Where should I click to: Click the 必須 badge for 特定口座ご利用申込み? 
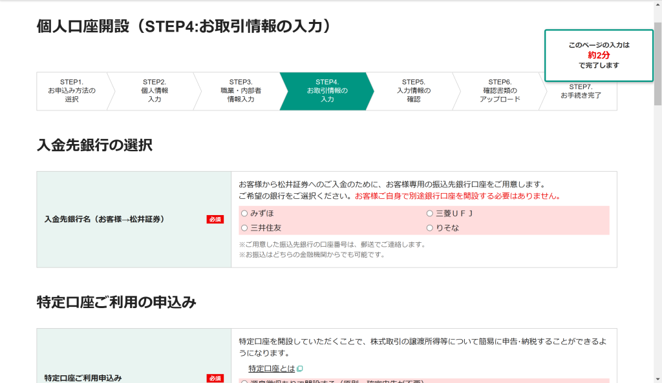point(215,378)
